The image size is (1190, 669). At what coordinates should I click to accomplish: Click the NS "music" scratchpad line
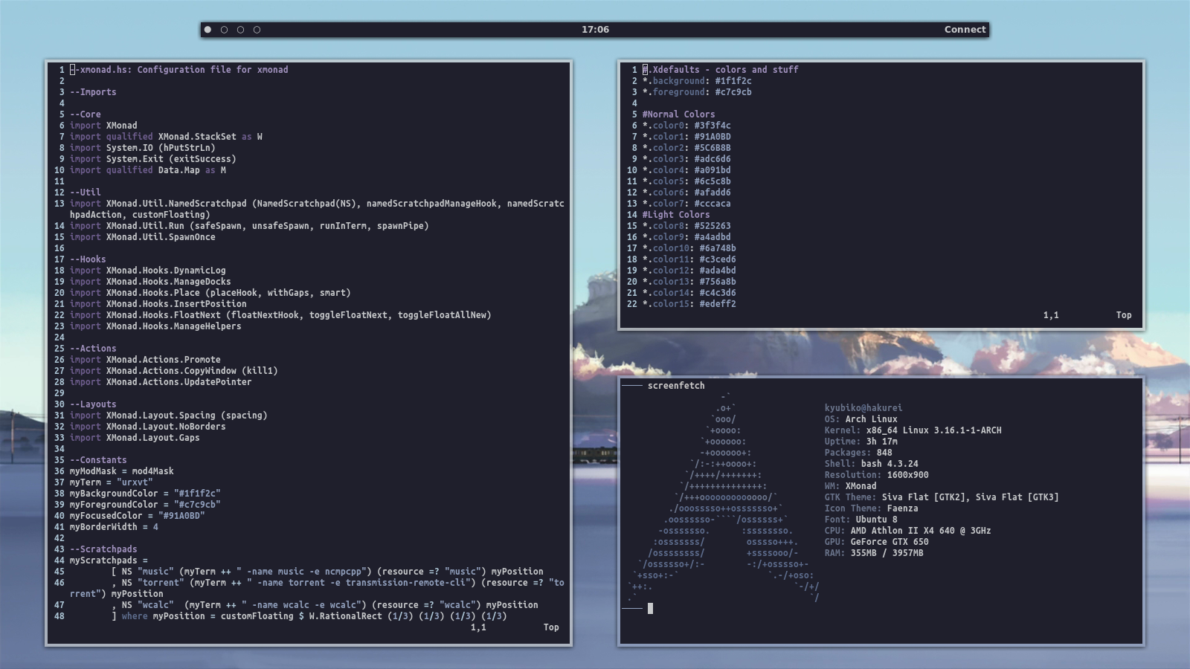pyautogui.click(x=327, y=572)
